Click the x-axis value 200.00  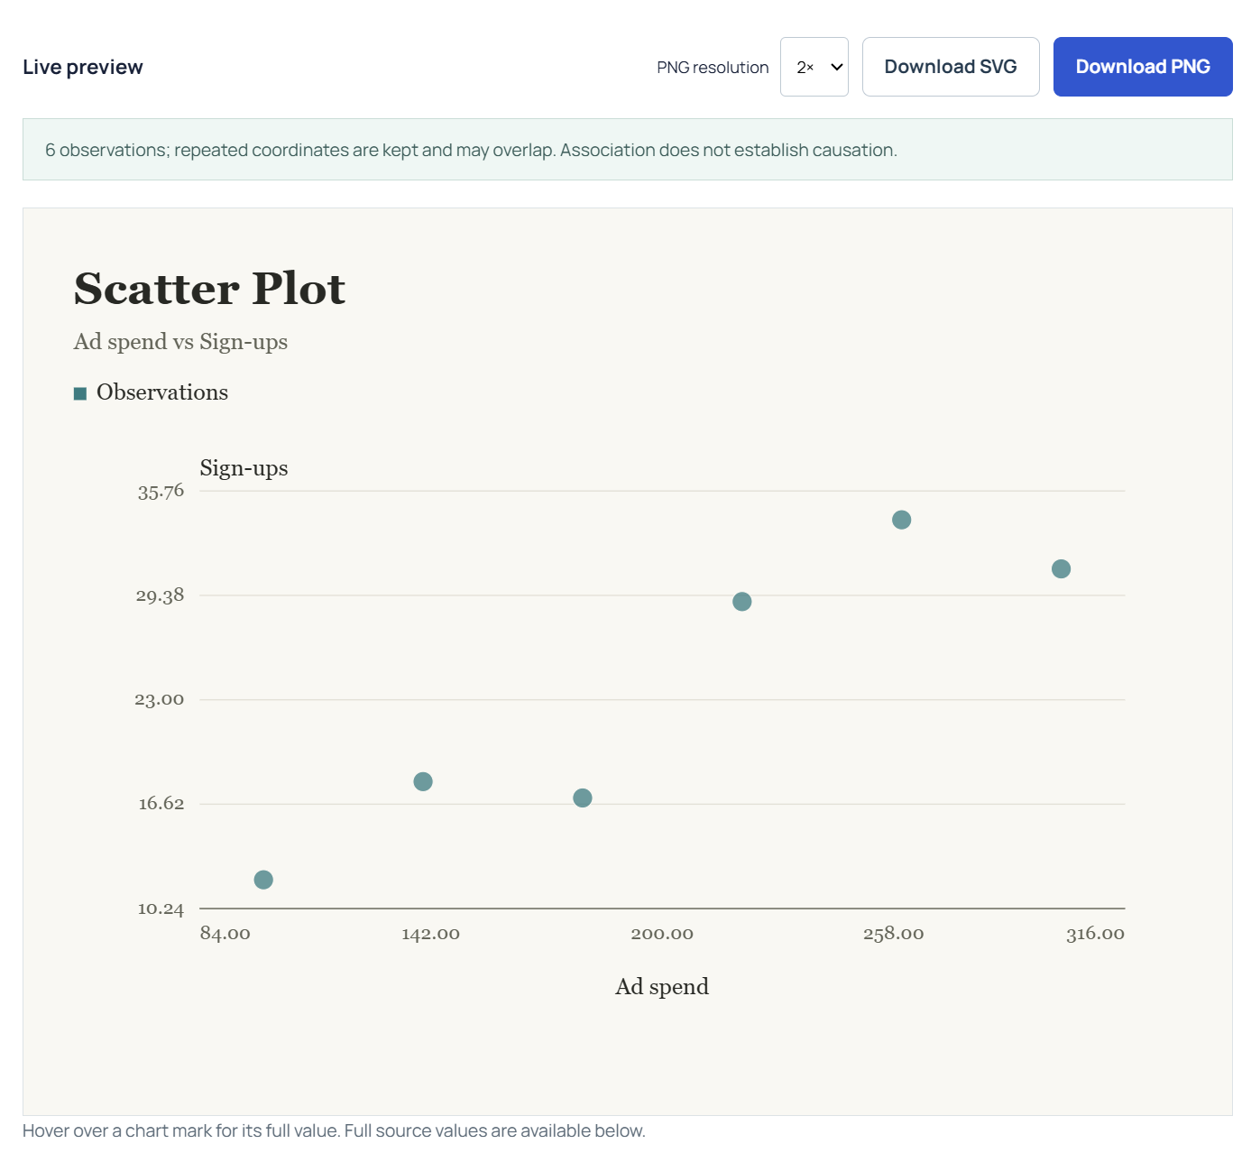pos(662,934)
